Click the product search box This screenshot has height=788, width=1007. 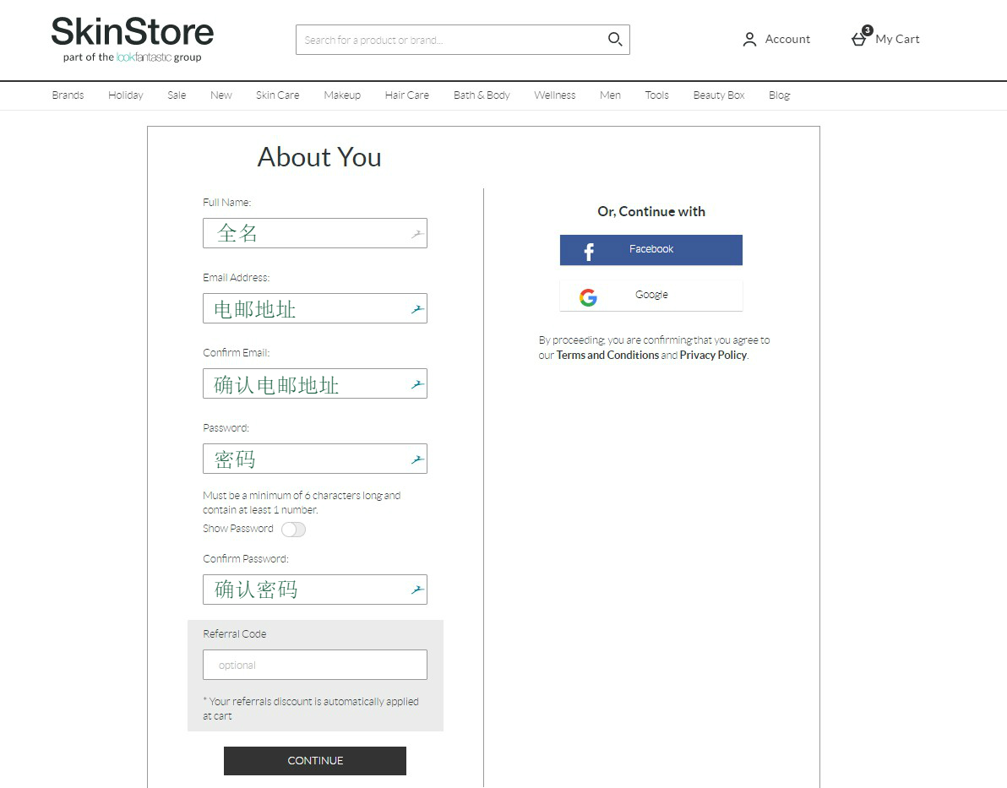[x=452, y=40]
